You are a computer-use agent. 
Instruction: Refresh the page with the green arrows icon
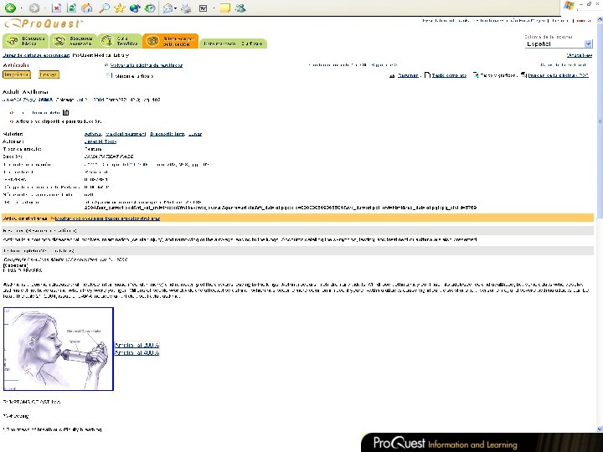[71, 8]
